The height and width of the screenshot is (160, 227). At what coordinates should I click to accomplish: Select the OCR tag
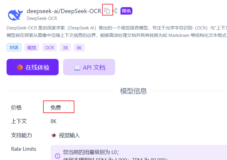coord(49,48)
